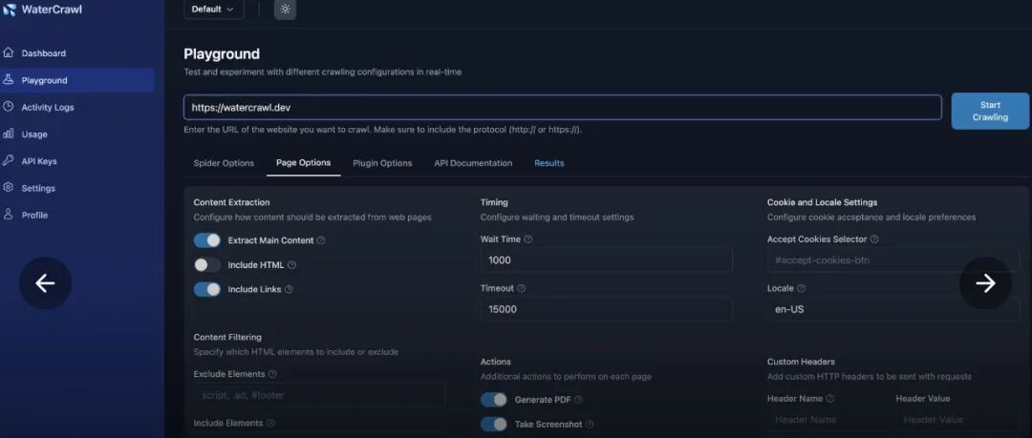
Task: Click the WaterCrawl logo icon
Action: (10, 10)
